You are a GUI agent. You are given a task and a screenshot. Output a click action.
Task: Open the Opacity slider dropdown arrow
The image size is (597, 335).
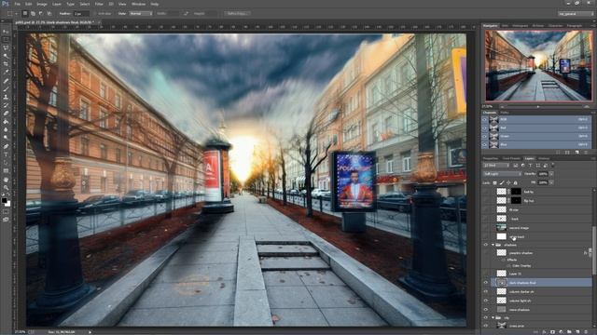tap(551, 174)
